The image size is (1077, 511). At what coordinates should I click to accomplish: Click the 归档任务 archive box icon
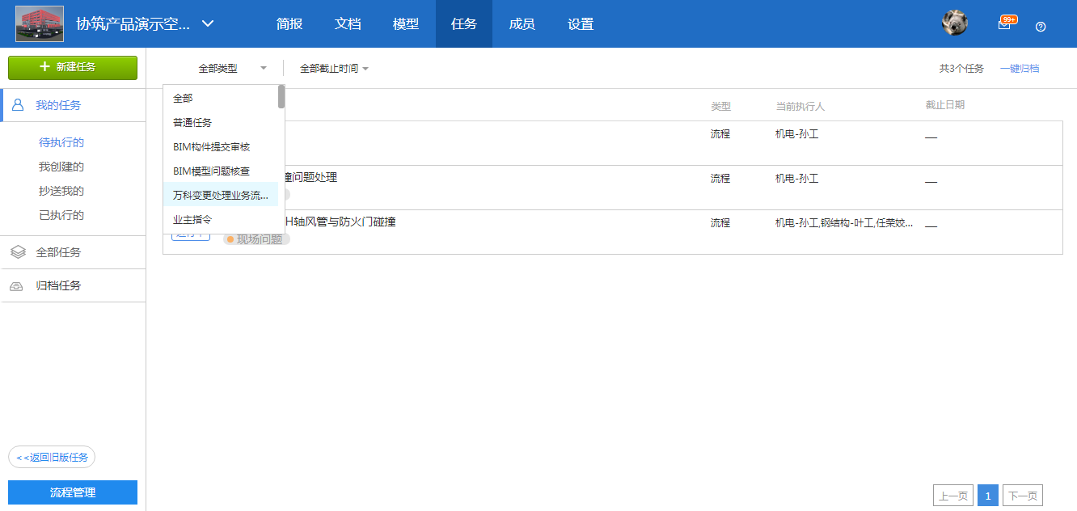click(17, 285)
